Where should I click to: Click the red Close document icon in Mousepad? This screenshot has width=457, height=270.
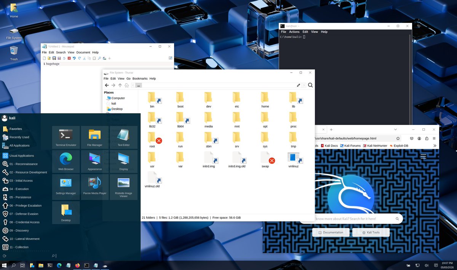[69, 58]
